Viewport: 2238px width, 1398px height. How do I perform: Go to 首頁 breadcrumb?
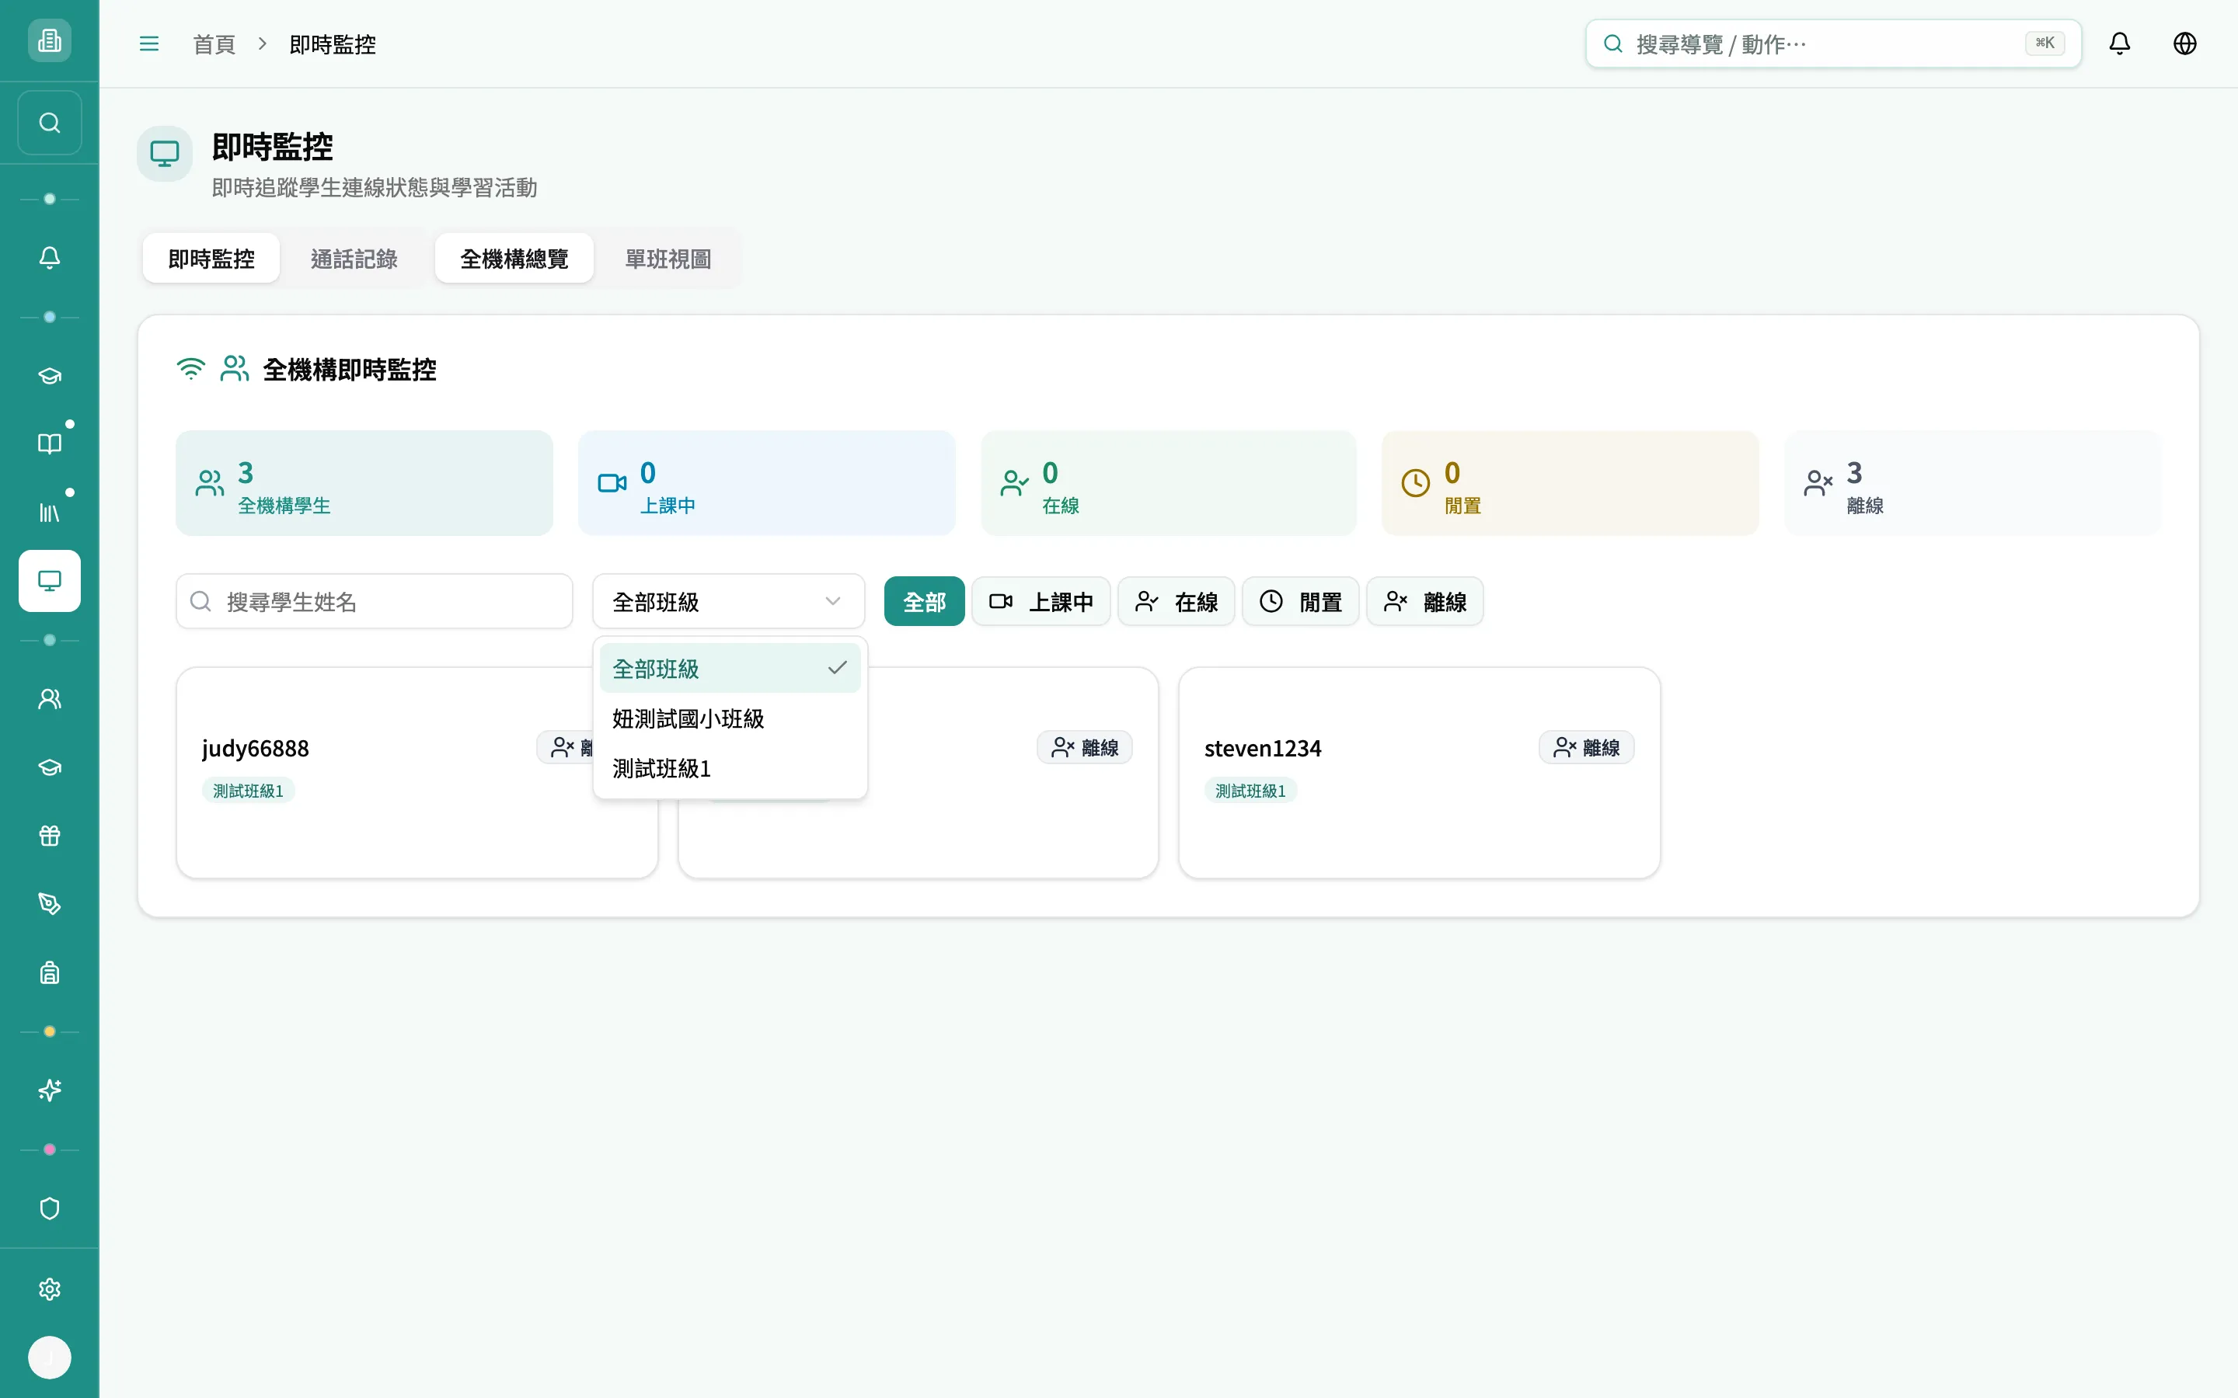214,44
